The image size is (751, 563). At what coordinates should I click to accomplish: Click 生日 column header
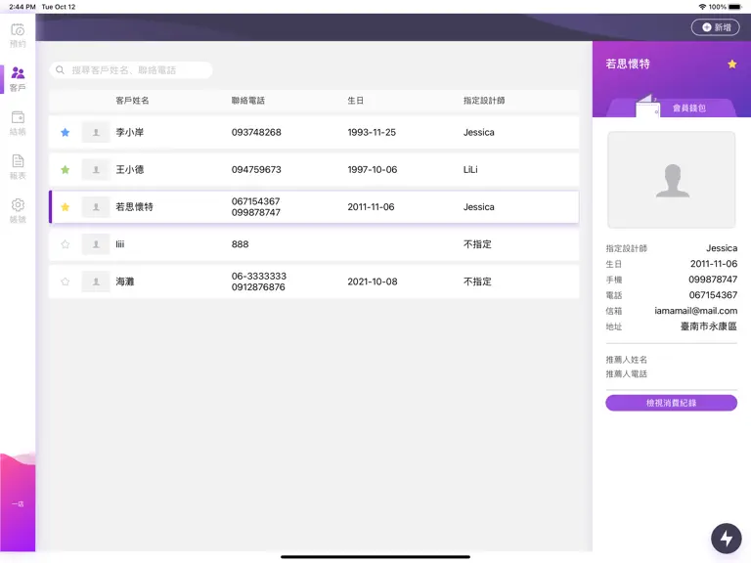click(355, 101)
